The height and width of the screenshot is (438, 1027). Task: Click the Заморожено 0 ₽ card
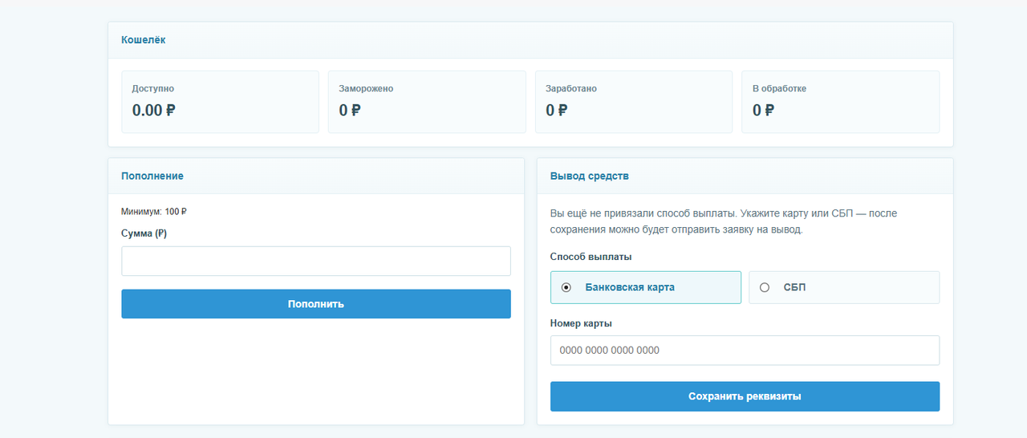tap(427, 102)
